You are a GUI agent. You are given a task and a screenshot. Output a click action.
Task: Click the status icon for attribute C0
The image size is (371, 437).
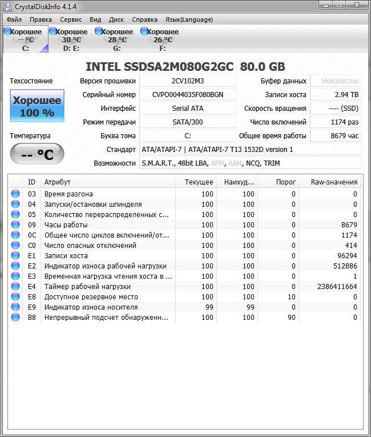click(x=15, y=245)
